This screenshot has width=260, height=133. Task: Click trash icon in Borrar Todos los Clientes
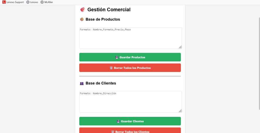[x=113, y=132]
